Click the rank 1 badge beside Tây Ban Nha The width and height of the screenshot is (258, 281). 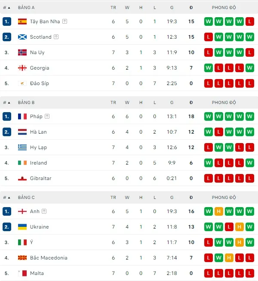click(x=6, y=21)
